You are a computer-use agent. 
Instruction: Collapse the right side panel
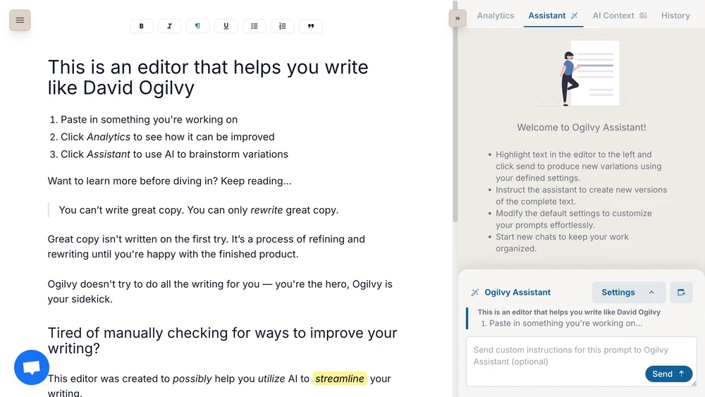click(x=458, y=18)
